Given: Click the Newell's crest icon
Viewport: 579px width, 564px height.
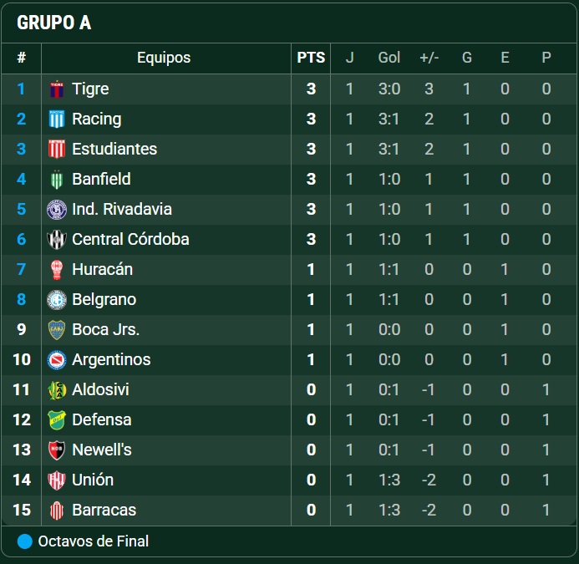Looking at the screenshot, I should point(57,450).
